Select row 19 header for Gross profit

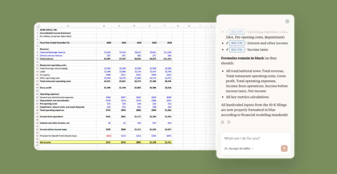(37, 88)
